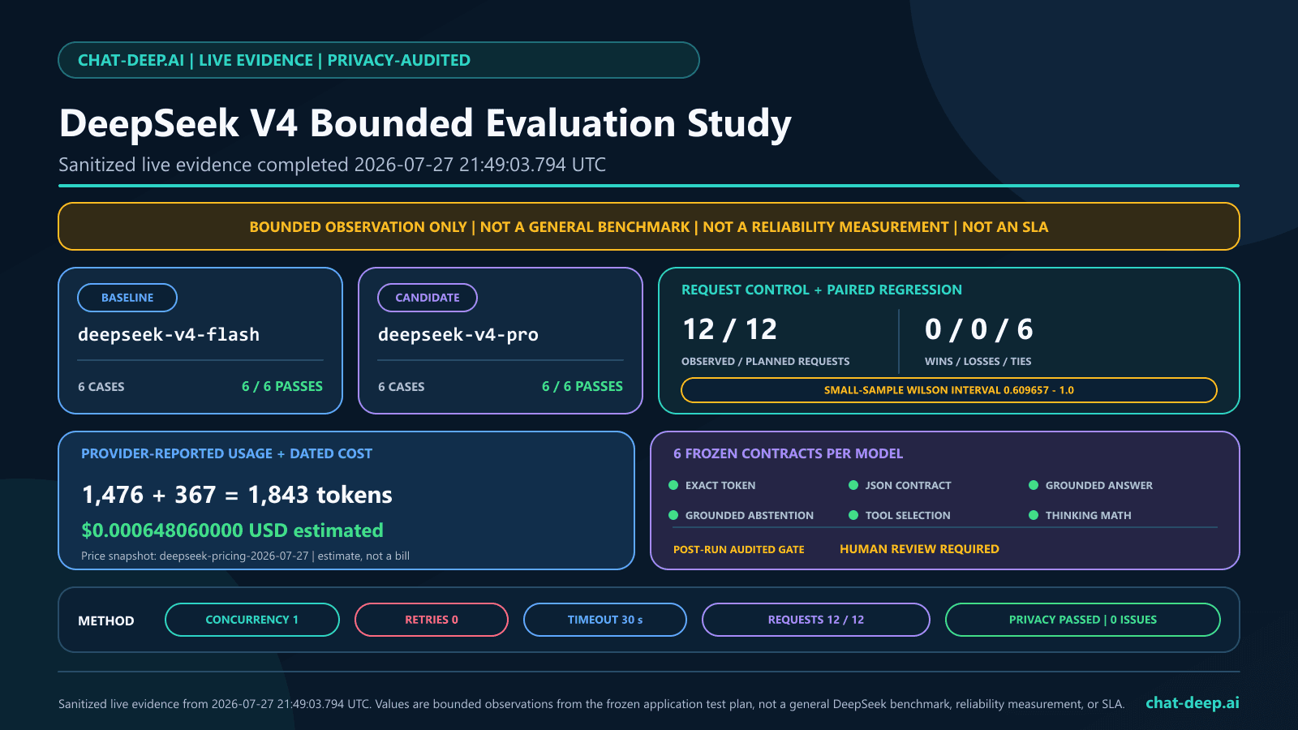Click the CANDIDATE badge
1298x730 pixels.
click(428, 298)
